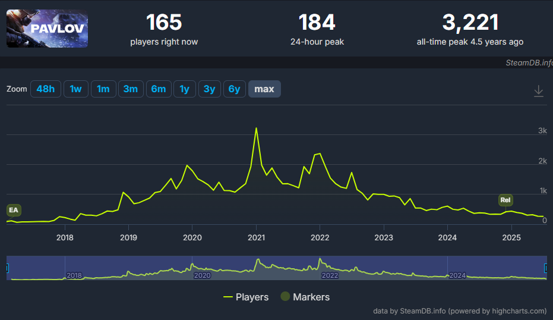
Task: Set zoom range to 3m
Action: click(x=131, y=89)
